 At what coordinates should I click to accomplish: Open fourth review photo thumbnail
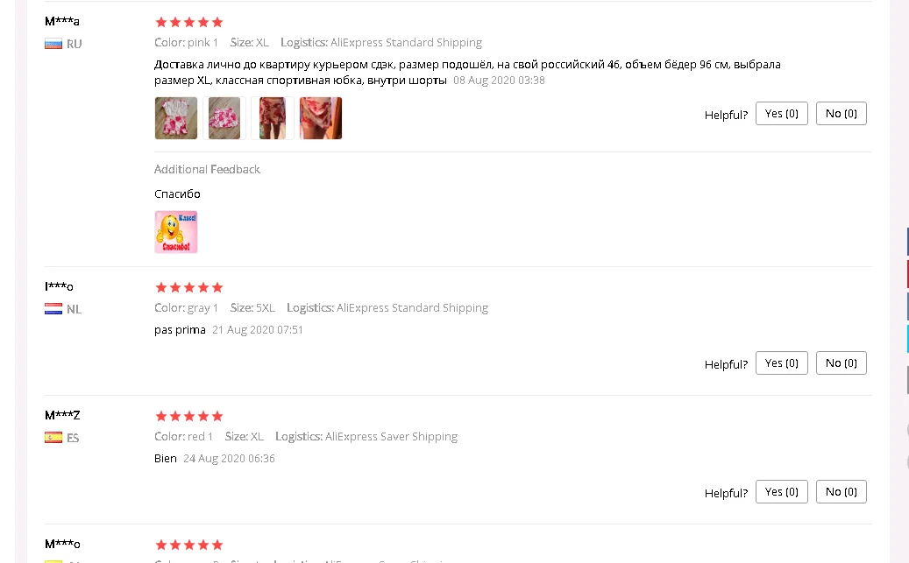[x=321, y=118]
